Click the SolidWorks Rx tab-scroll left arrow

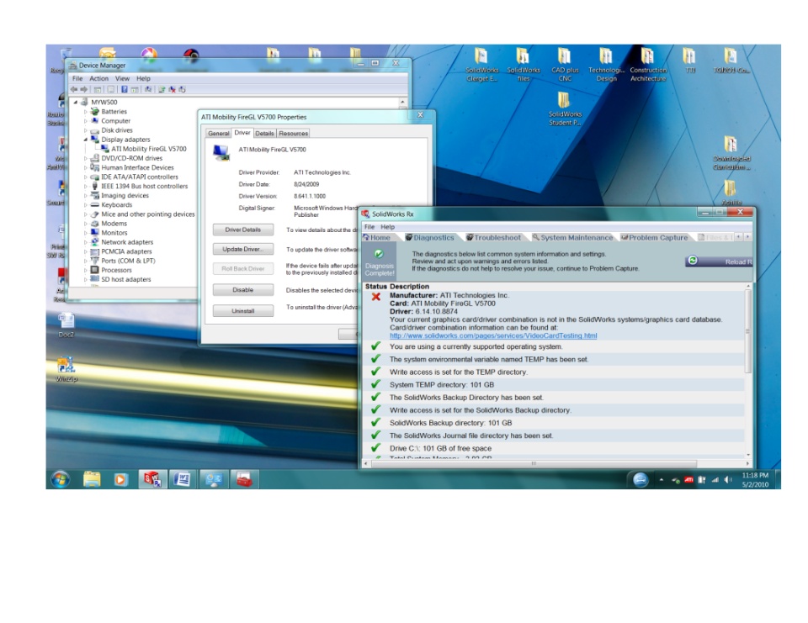pos(738,237)
